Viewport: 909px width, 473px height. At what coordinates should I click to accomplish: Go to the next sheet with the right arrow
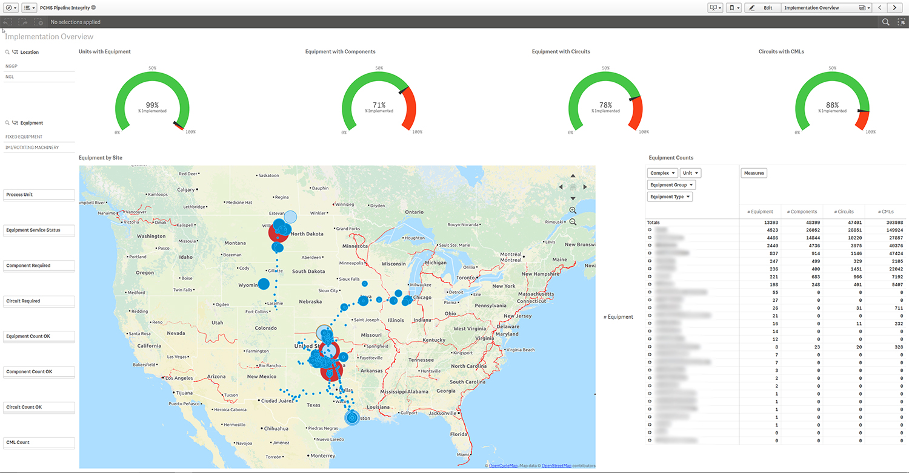895,7
